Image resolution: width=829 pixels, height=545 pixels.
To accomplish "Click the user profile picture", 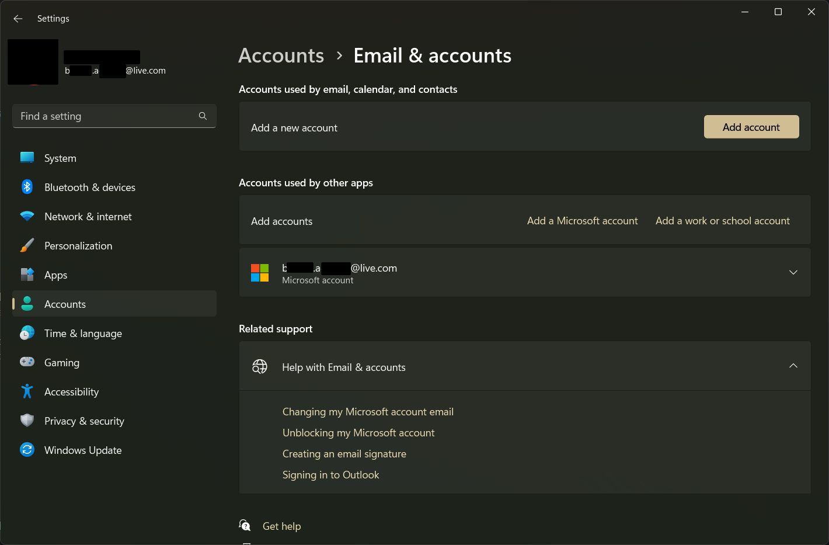I will pos(33,62).
